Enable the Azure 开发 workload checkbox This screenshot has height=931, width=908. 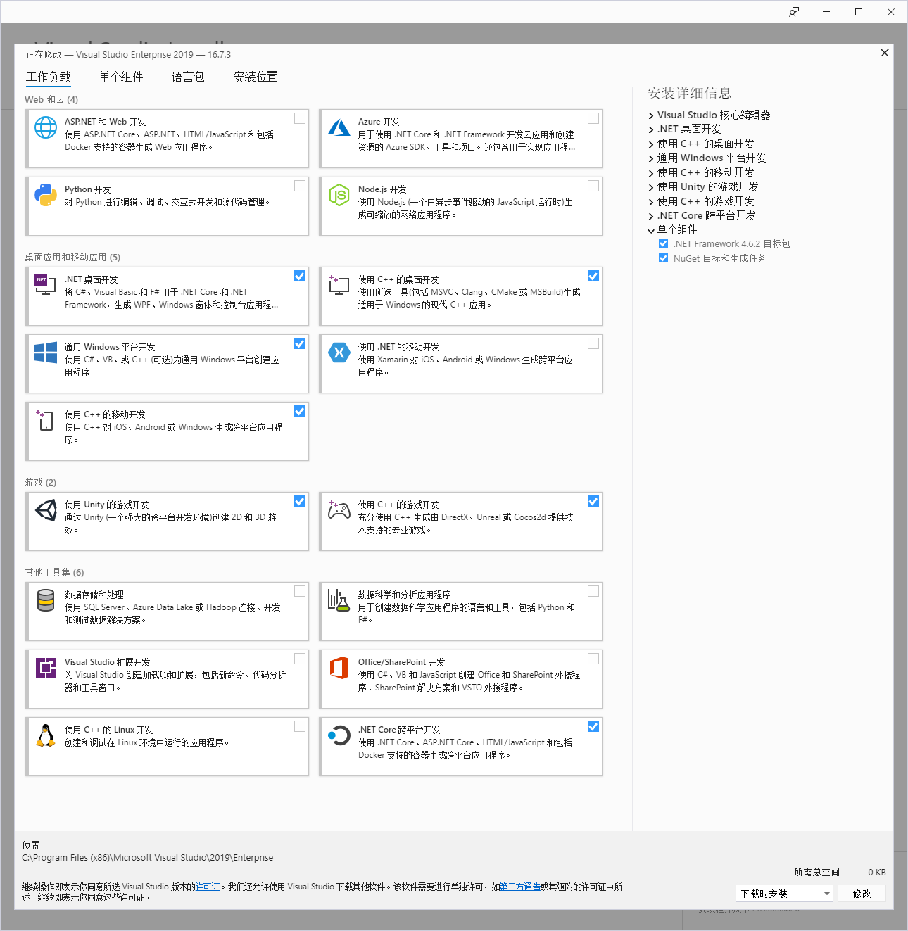[x=593, y=118]
